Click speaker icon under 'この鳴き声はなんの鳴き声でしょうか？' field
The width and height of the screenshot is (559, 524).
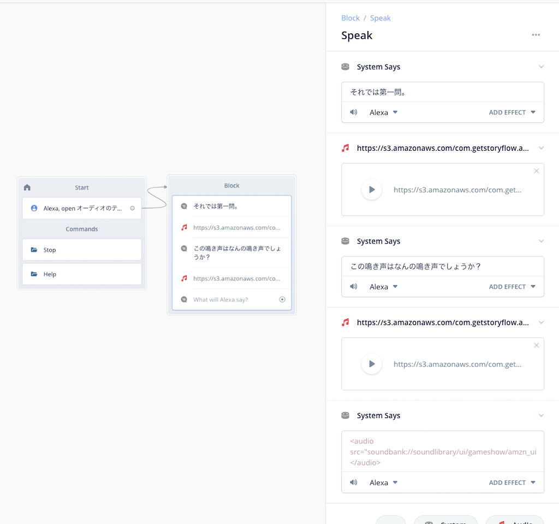353,286
